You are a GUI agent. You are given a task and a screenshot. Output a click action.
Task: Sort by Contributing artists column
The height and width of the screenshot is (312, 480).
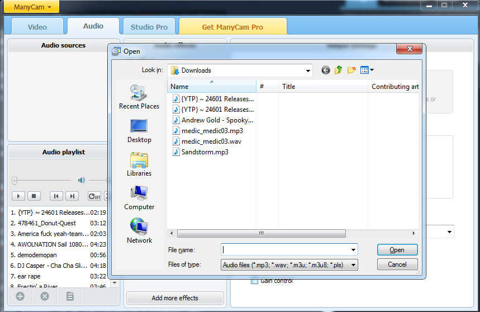coord(393,87)
